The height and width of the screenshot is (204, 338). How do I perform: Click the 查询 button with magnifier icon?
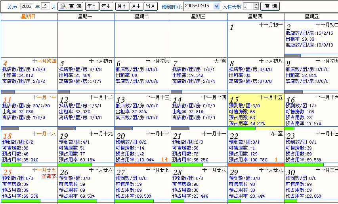71,6
